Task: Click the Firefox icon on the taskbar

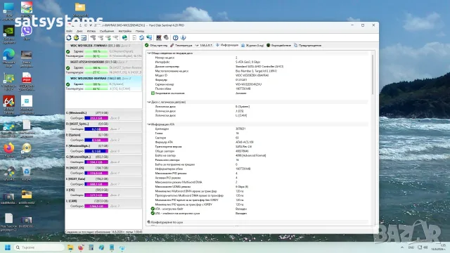Action: point(81,247)
